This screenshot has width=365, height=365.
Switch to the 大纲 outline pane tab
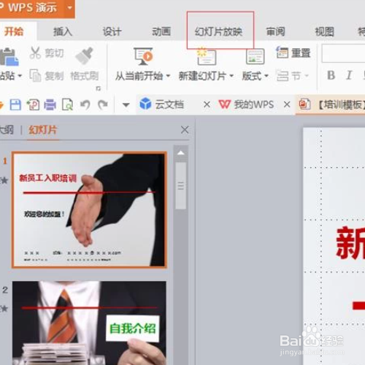click(x=7, y=130)
